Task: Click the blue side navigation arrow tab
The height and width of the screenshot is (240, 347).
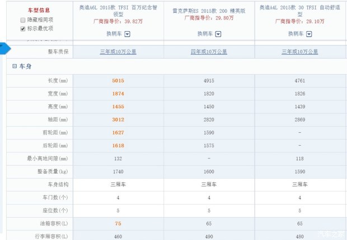Action: click(x=5, y=49)
